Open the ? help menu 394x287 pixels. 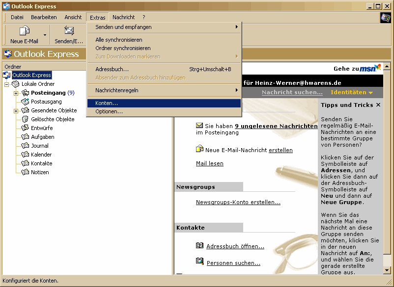(x=144, y=17)
